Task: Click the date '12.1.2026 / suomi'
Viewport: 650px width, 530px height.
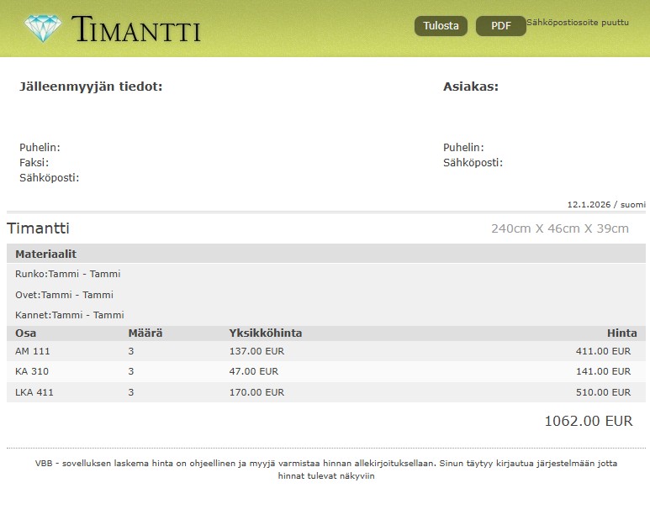Action: click(x=605, y=204)
